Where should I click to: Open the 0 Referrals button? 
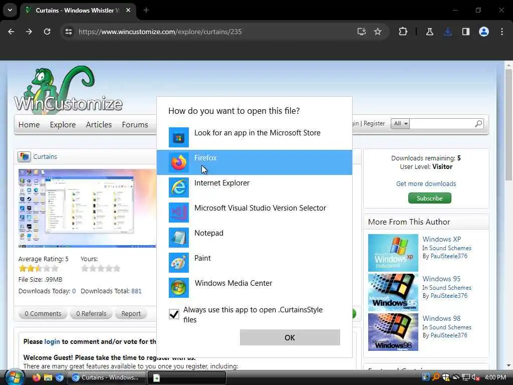point(91,314)
